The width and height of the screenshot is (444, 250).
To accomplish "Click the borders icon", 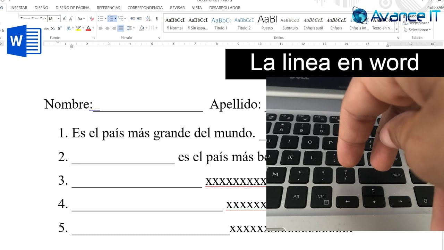I will [151, 28].
